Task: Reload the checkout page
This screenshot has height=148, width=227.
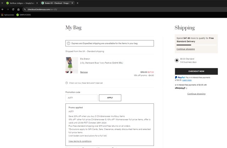Action: pos(13,10)
